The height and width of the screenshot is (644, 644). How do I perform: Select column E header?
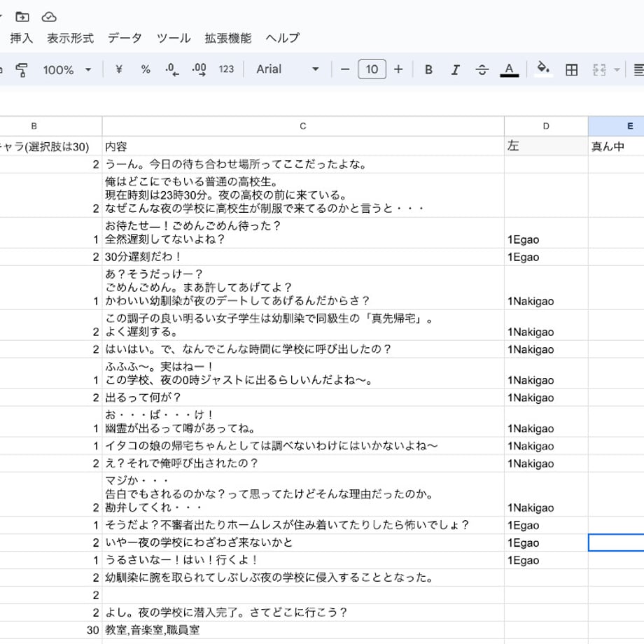click(x=616, y=126)
